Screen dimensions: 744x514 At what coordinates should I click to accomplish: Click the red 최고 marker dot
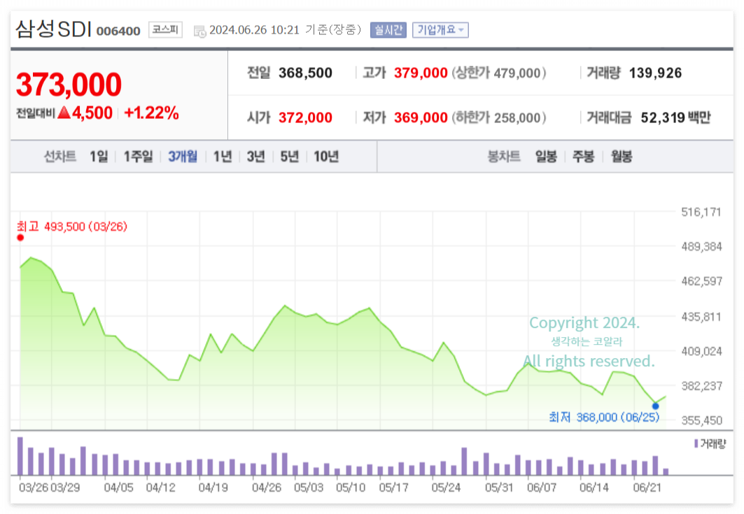[20, 237]
